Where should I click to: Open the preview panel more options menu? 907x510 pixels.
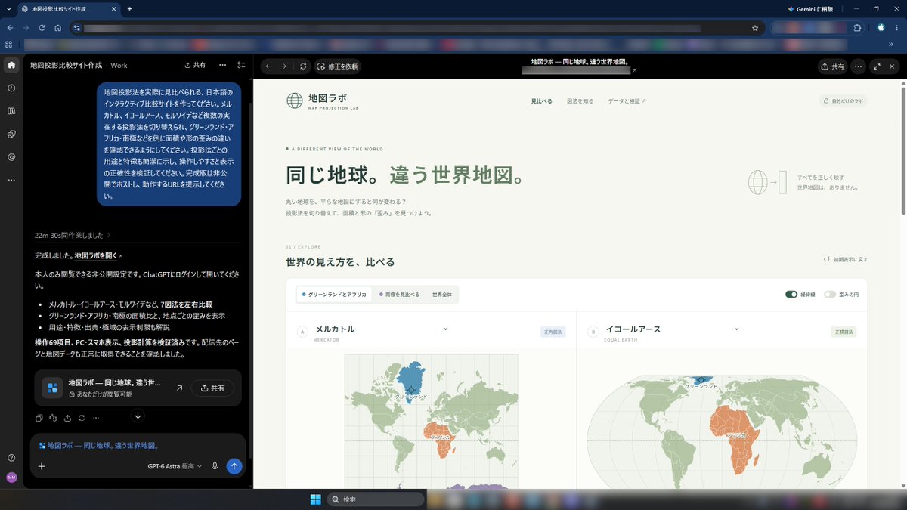tap(858, 66)
